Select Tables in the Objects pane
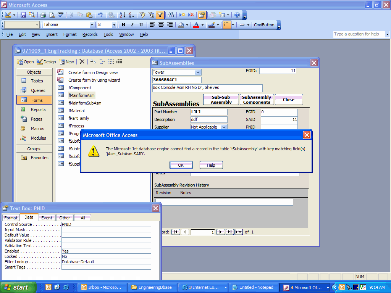The width and height of the screenshot is (391, 293). 34,81
